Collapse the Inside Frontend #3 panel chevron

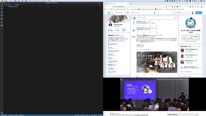click(196, 115)
